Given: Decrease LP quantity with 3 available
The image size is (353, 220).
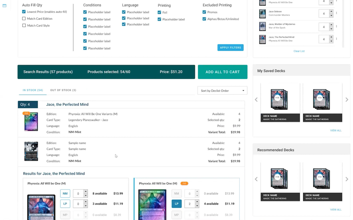Looking at the screenshot, I should click(86, 206).
